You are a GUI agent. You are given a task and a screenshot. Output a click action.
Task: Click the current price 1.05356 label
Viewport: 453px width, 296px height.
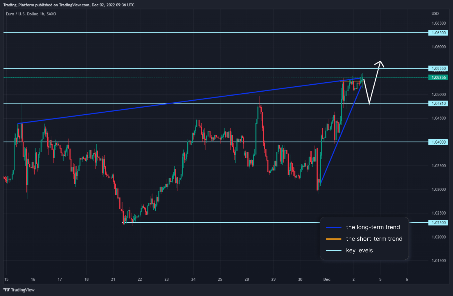[438, 78]
